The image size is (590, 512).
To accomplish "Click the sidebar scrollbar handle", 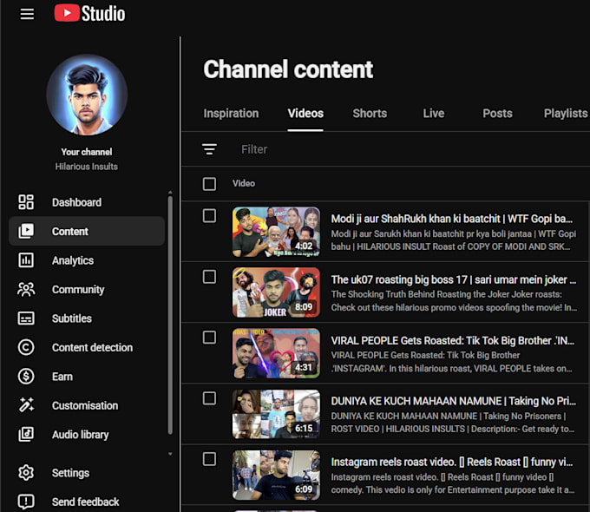I will pos(170,314).
